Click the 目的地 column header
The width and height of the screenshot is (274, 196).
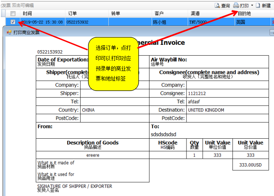(x=243, y=14)
